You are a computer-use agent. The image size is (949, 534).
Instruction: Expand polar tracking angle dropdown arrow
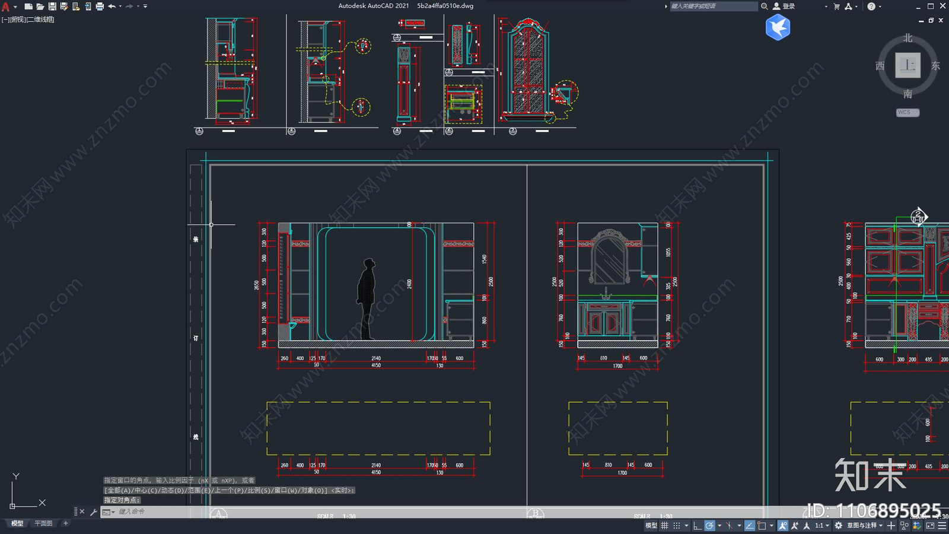[x=719, y=526]
